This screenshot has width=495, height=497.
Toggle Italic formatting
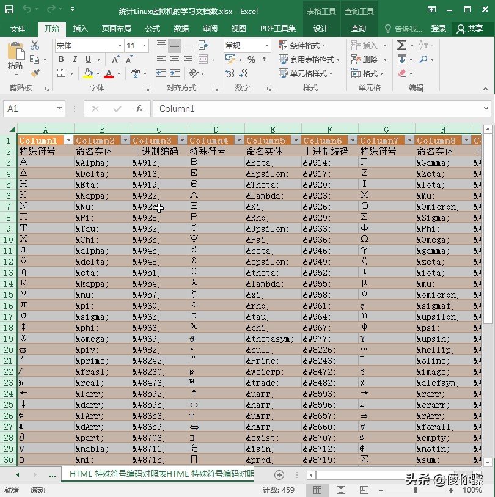(75, 59)
